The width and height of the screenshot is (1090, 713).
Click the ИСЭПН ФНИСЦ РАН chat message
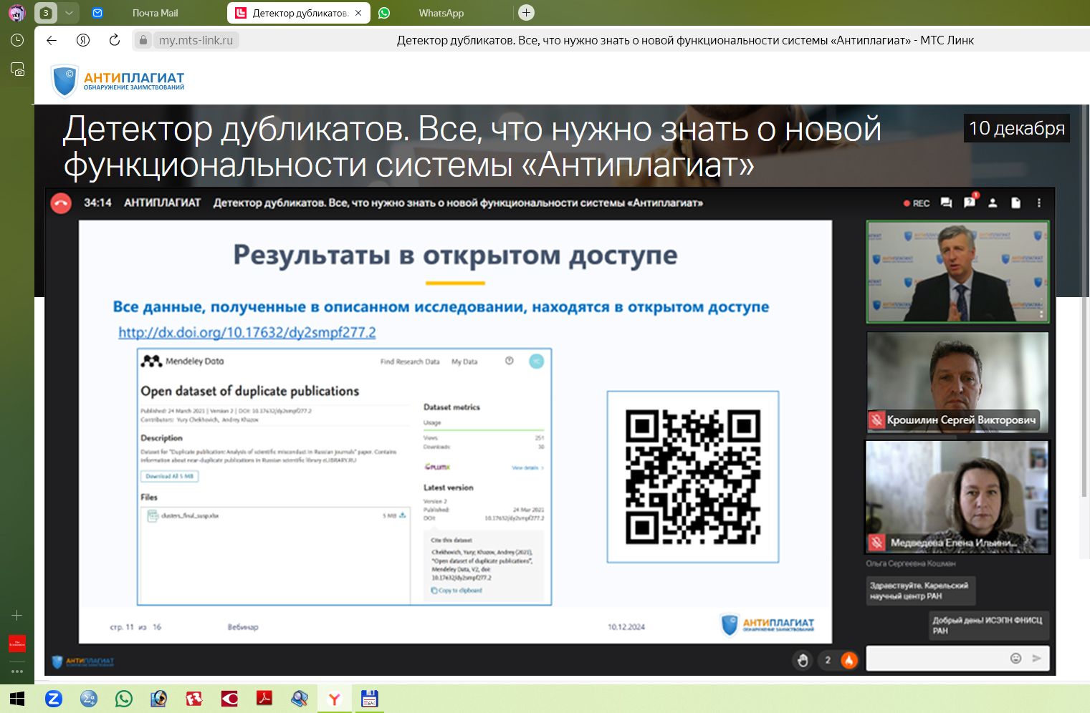point(988,625)
